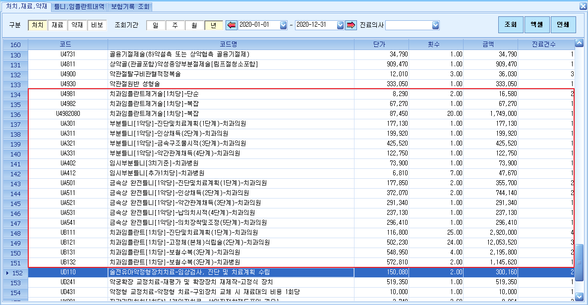Screen dimensions: 588x305
Task: Set query period to 년
Action: click(x=214, y=25)
